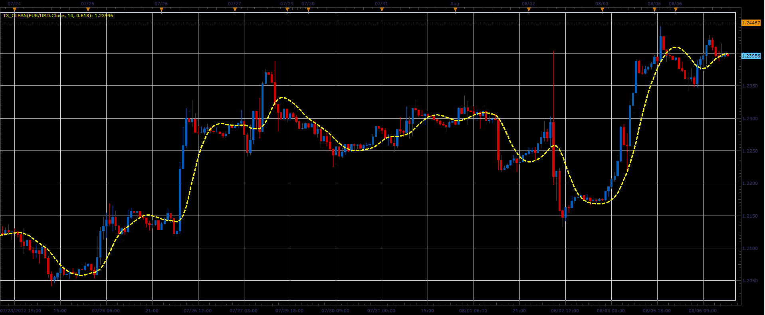Click the 08/03 03:00 time axis label
Screen dimensions: 765x315
[611, 311]
